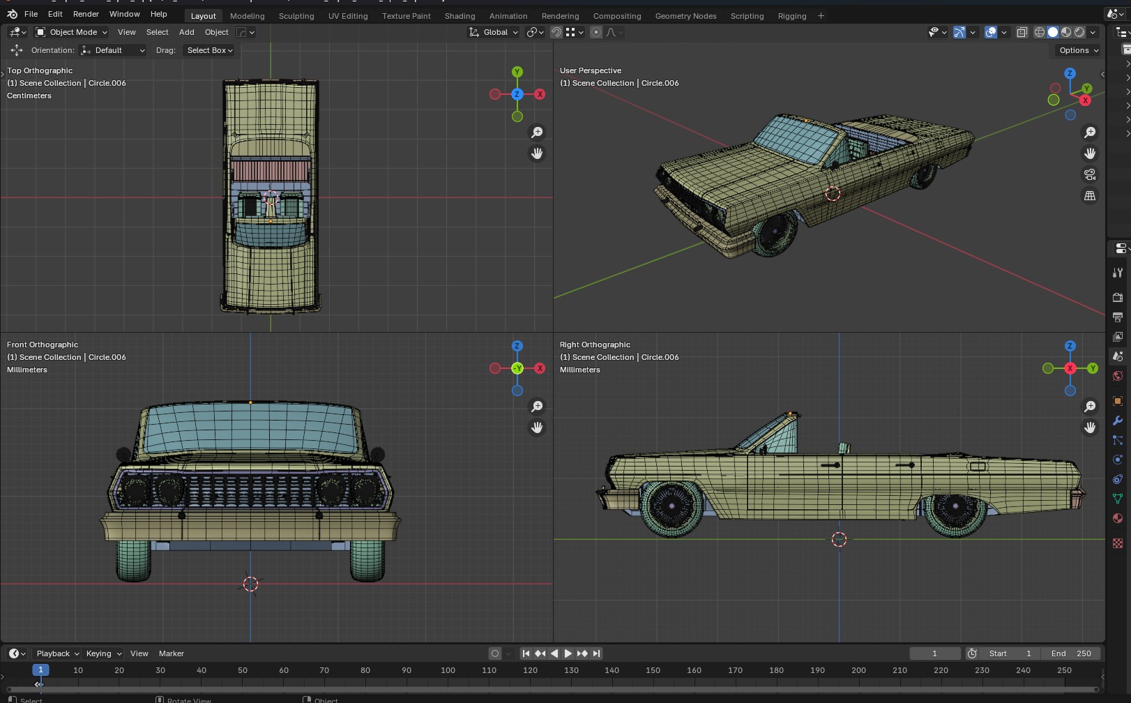The width and height of the screenshot is (1131, 703).
Task: Click red X axis in Front Orthographic gizmo
Action: (540, 368)
